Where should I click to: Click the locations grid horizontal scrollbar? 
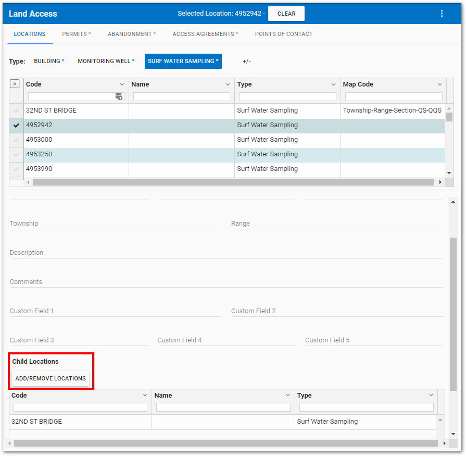(233, 182)
